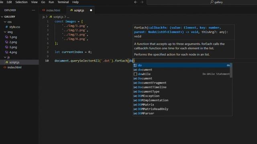Select the 'DOMParser' suggestion

182,114
